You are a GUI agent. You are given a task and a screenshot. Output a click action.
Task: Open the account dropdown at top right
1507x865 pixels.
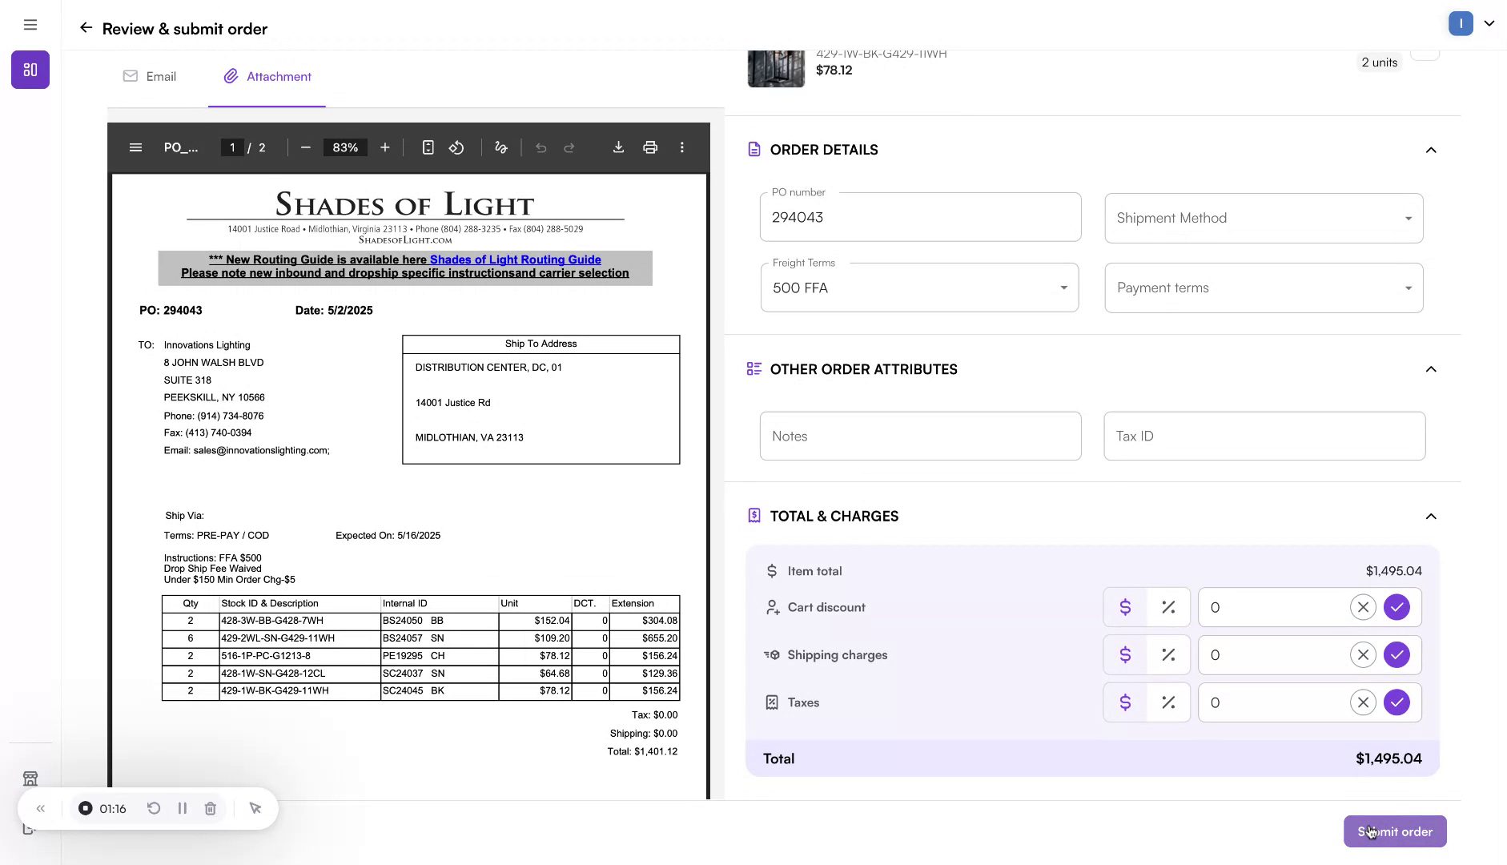pos(1489,23)
